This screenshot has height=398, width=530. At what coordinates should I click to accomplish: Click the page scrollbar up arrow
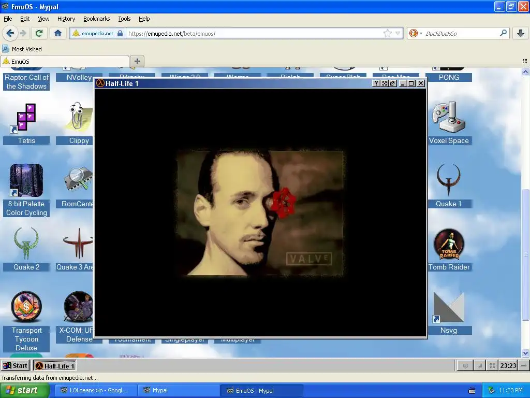[x=525, y=72]
